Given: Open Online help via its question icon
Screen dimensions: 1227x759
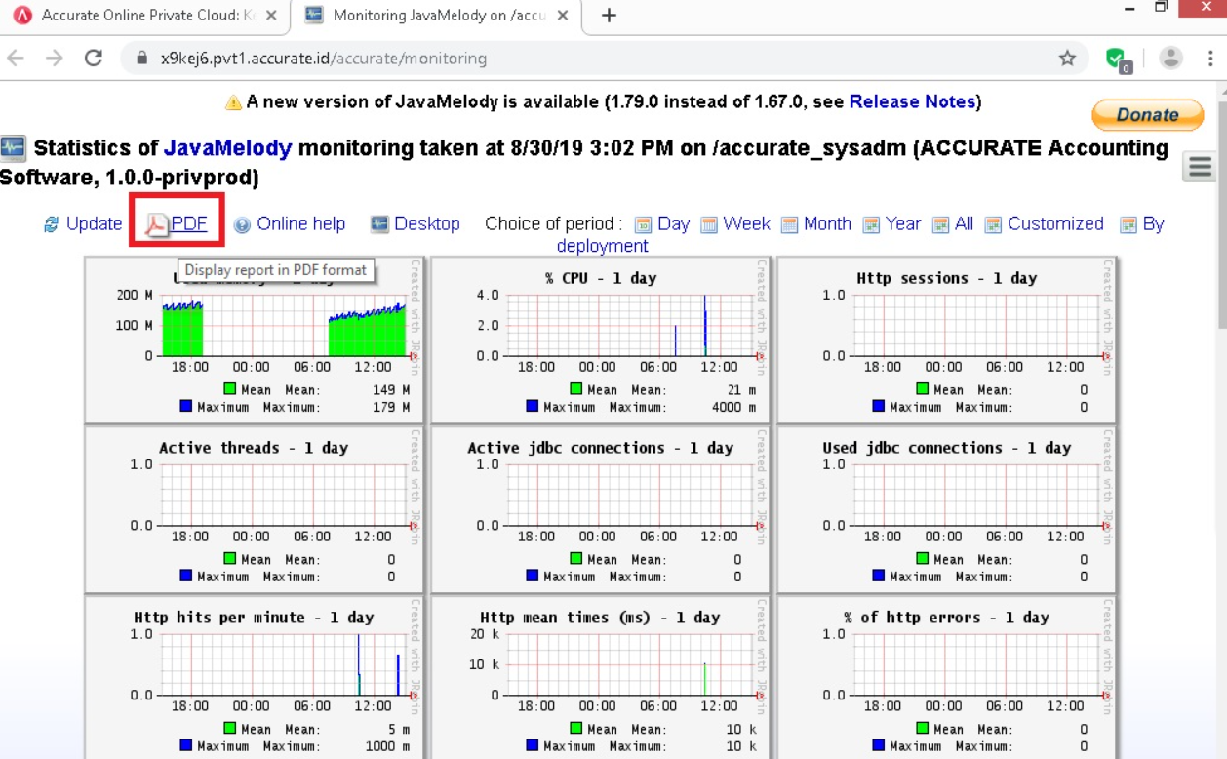Looking at the screenshot, I should [x=242, y=224].
